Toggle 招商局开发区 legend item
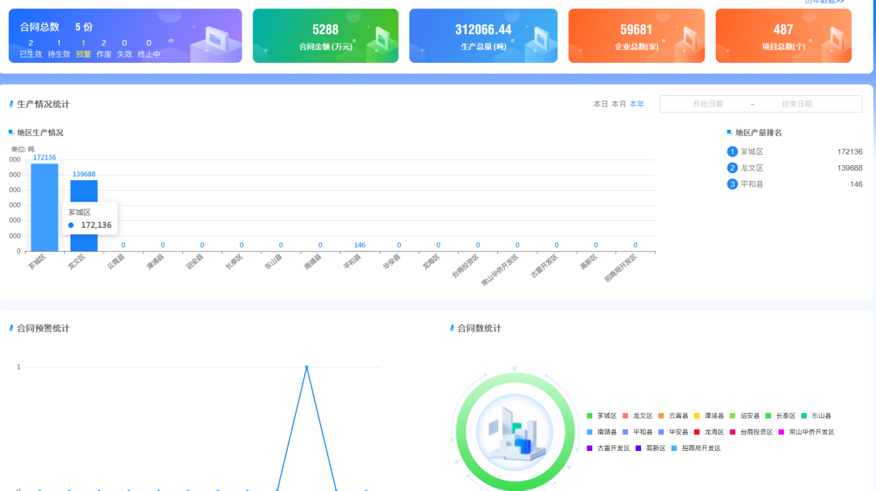Screen dimensions: 876x491 point(696,448)
